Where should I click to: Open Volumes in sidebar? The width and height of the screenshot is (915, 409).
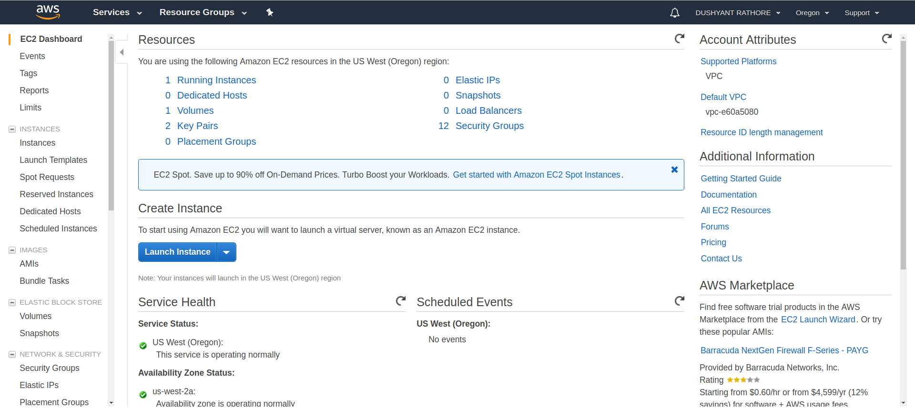pos(36,316)
